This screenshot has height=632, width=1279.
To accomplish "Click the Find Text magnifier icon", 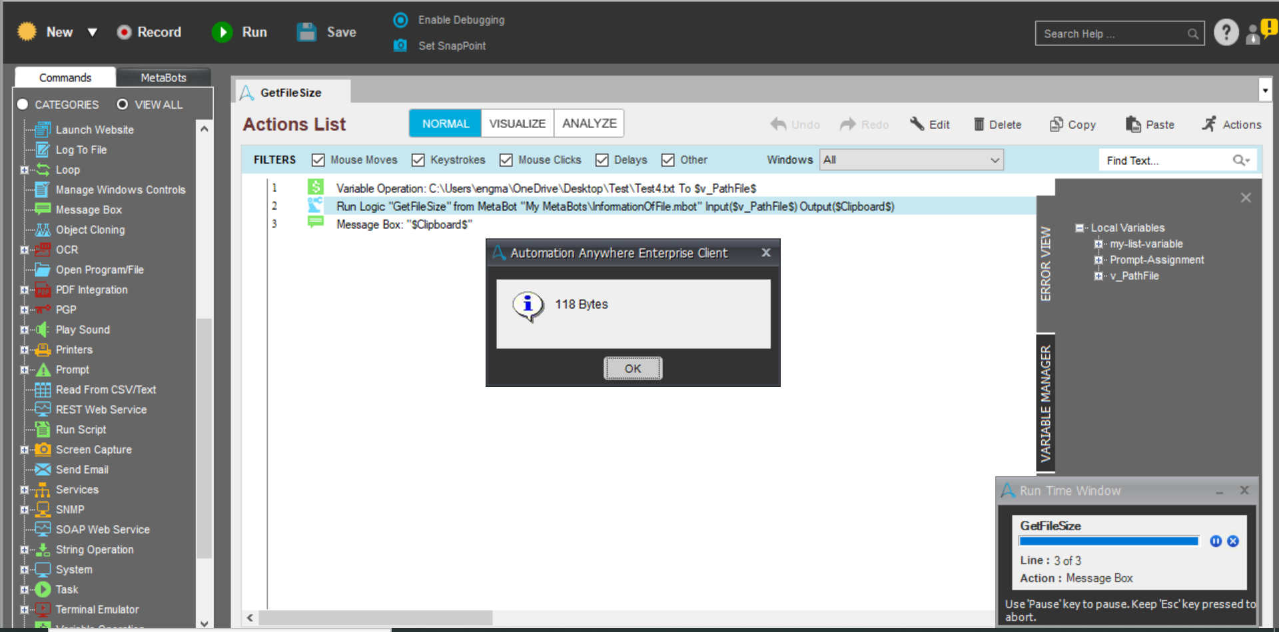I will pos(1240,160).
